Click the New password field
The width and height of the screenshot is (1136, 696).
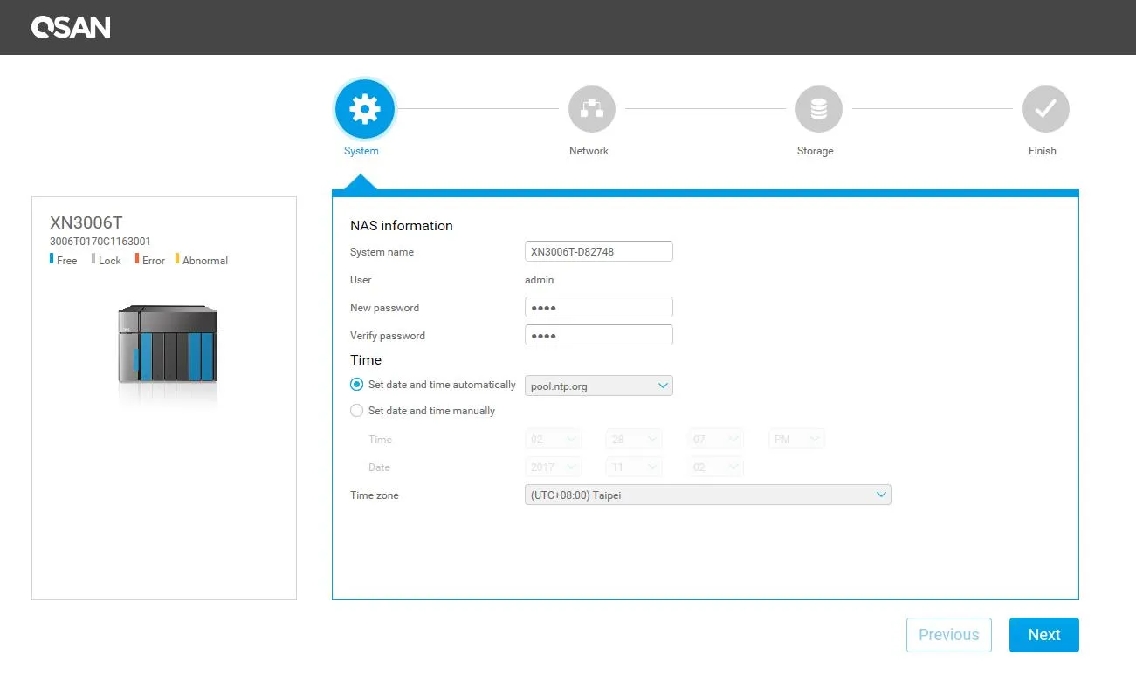(x=599, y=307)
